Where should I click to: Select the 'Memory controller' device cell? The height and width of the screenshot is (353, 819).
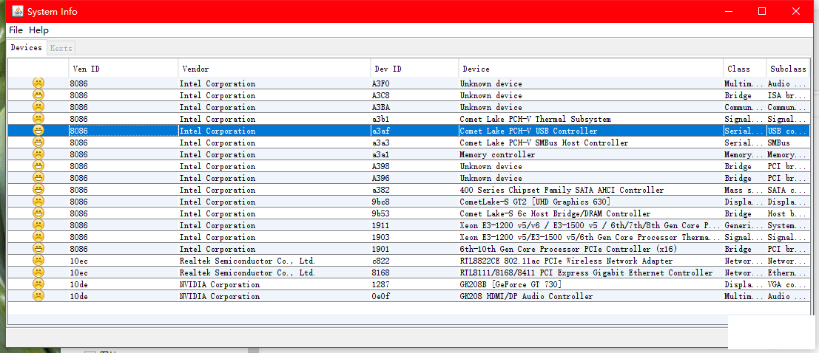(x=590, y=154)
